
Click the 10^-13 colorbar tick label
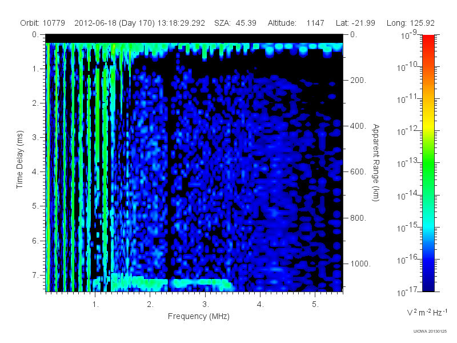(408, 163)
